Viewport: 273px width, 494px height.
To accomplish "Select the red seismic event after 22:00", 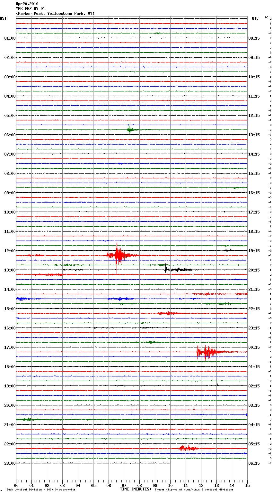I will pos(189,448).
